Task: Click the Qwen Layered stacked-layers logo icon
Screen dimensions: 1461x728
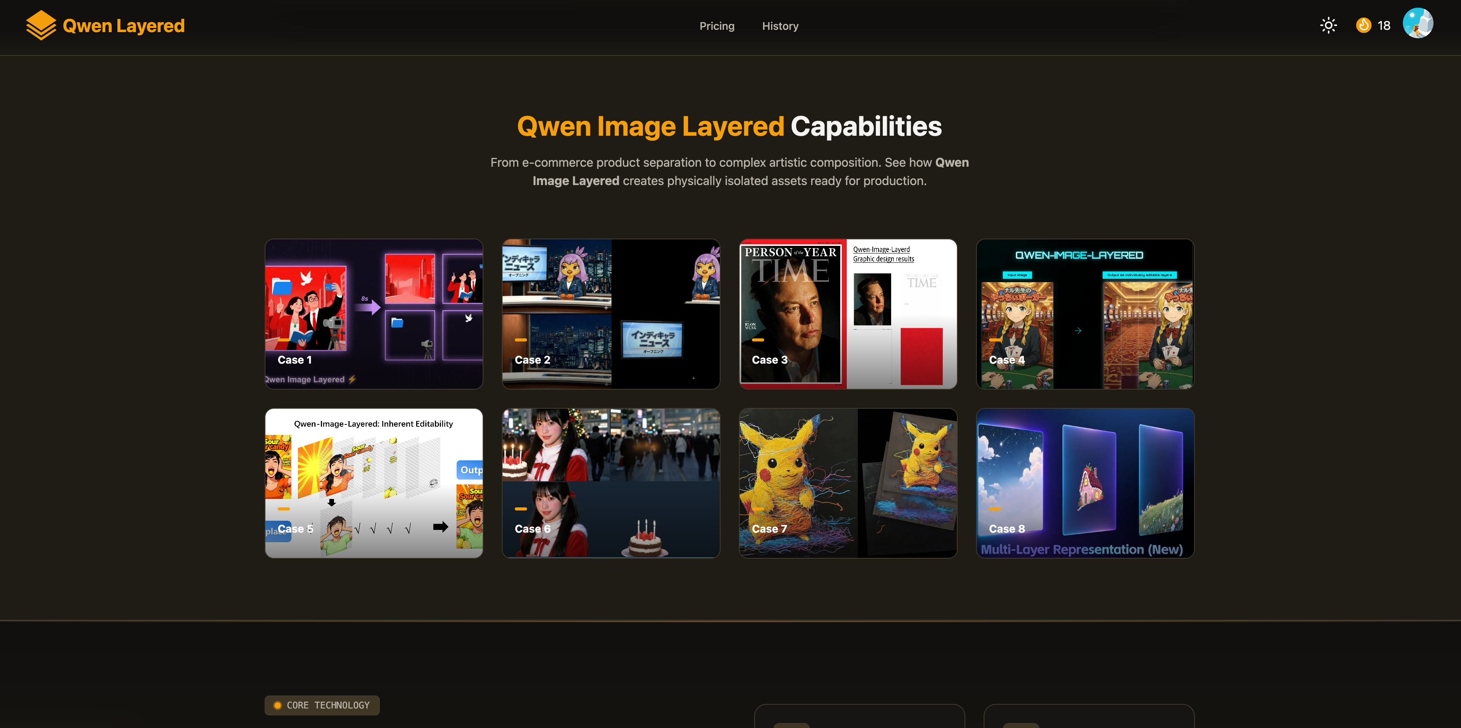Action: pyautogui.click(x=41, y=26)
